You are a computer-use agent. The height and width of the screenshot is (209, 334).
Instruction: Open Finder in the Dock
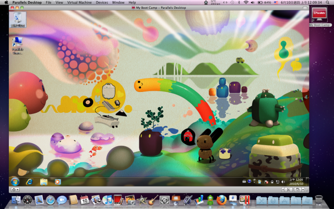click(16, 200)
